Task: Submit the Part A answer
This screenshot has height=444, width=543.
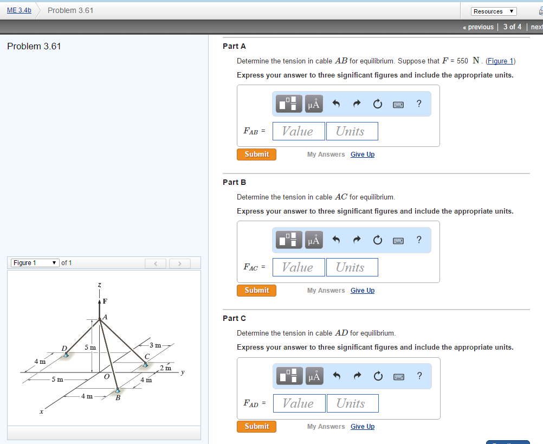Action: [256, 154]
